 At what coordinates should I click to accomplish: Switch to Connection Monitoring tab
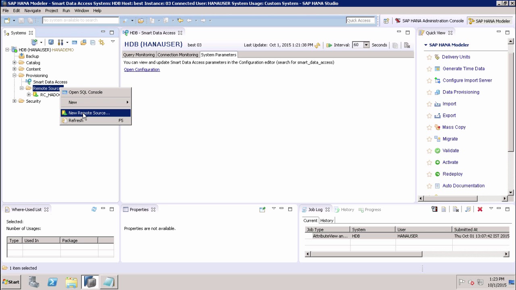(x=177, y=55)
